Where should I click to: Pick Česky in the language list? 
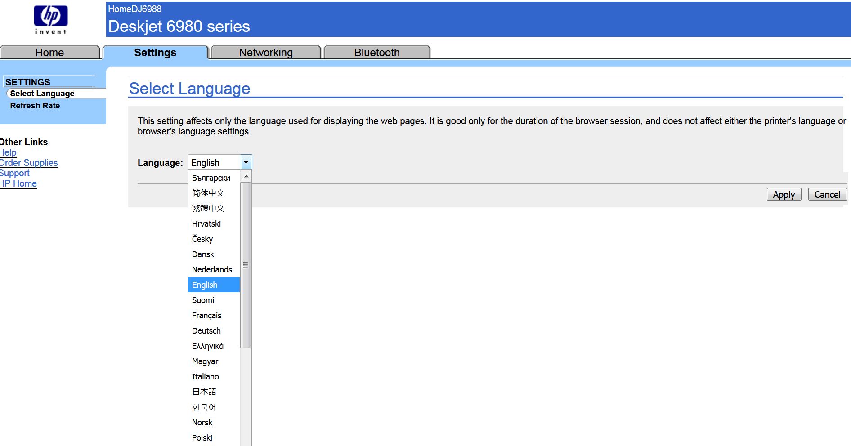214,239
